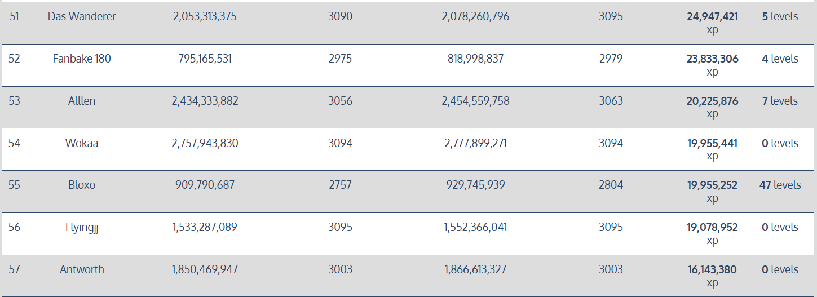The width and height of the screenshot is (817, 297).
Task: Open player Fanbake 180's profile
Action: (x=82, y=59)
